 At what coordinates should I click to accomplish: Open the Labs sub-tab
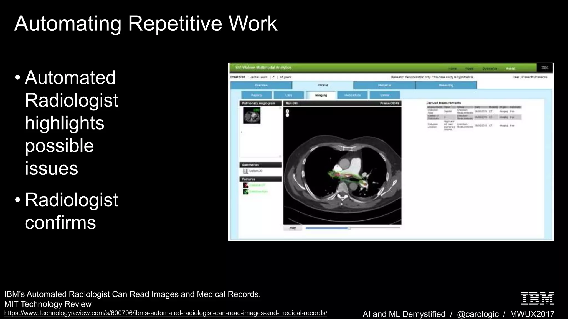289,95
